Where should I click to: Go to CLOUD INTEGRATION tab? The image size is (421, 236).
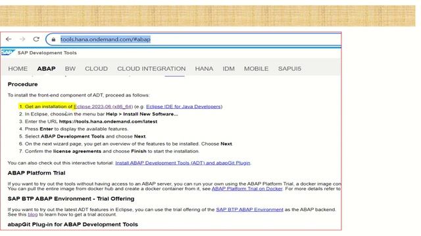coord(151,69)
